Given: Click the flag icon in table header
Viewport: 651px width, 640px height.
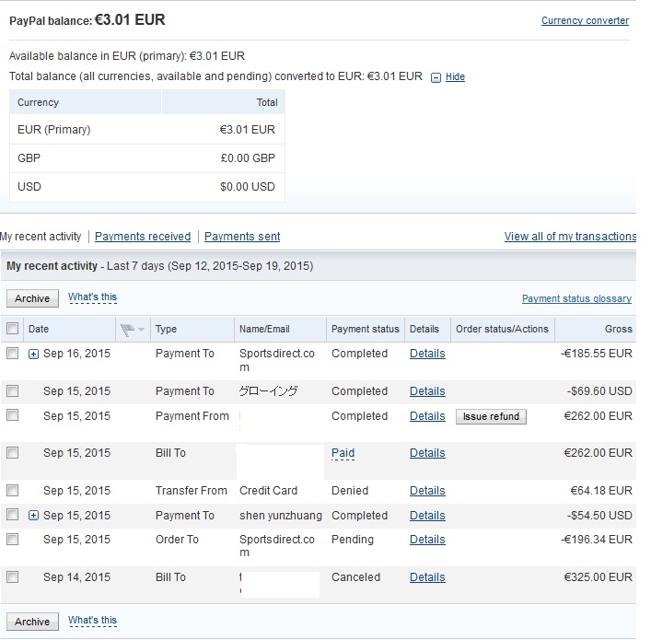Looking at the screenshot, I should tap(126, 330).
